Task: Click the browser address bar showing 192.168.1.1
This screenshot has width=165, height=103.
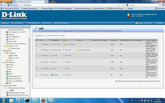Action: click(x=67, y=5)
